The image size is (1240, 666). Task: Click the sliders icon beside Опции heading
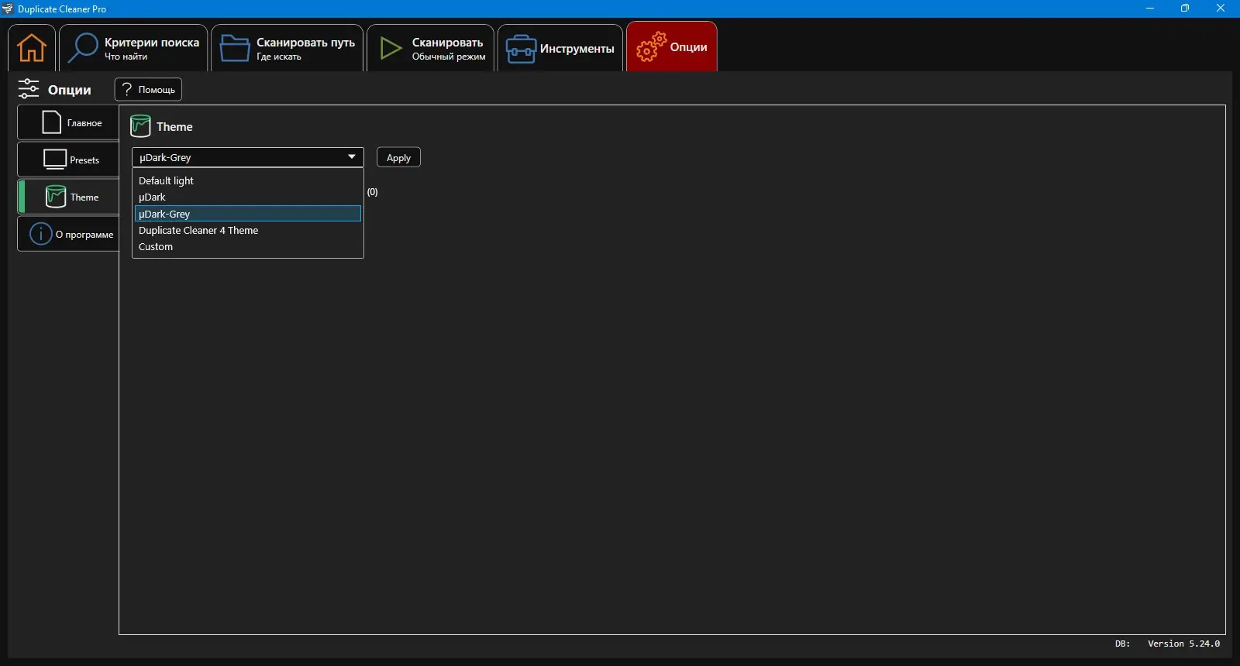pyautogui.click(x=29, y=89)
